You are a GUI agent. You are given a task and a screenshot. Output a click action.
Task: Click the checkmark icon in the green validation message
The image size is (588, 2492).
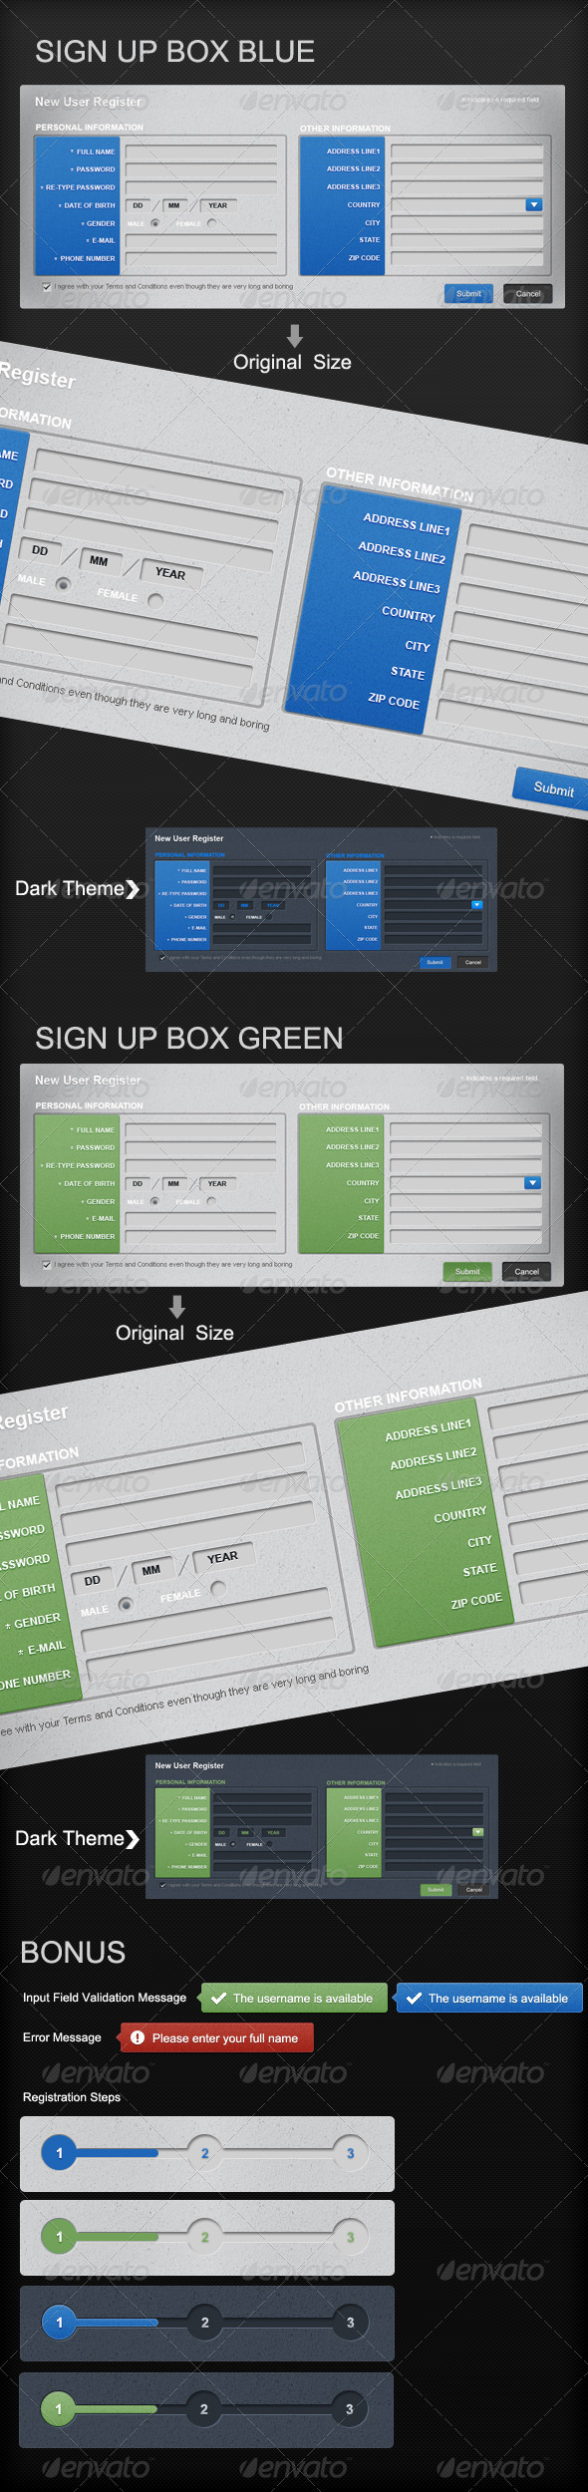[x=218, y=1998]
